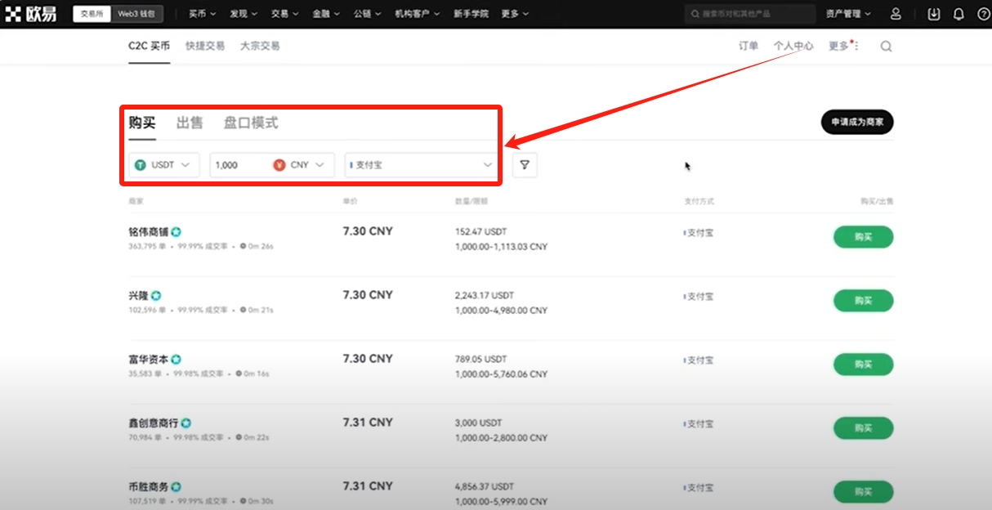Open the USDT coin selector dropdown
This screenshot has width=992, height=510.
tap(165, 165)
